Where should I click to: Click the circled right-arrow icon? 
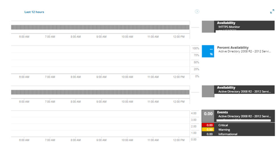point(197,11)
